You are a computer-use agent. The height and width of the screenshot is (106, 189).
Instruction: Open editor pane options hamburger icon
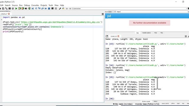pos(103,14)
